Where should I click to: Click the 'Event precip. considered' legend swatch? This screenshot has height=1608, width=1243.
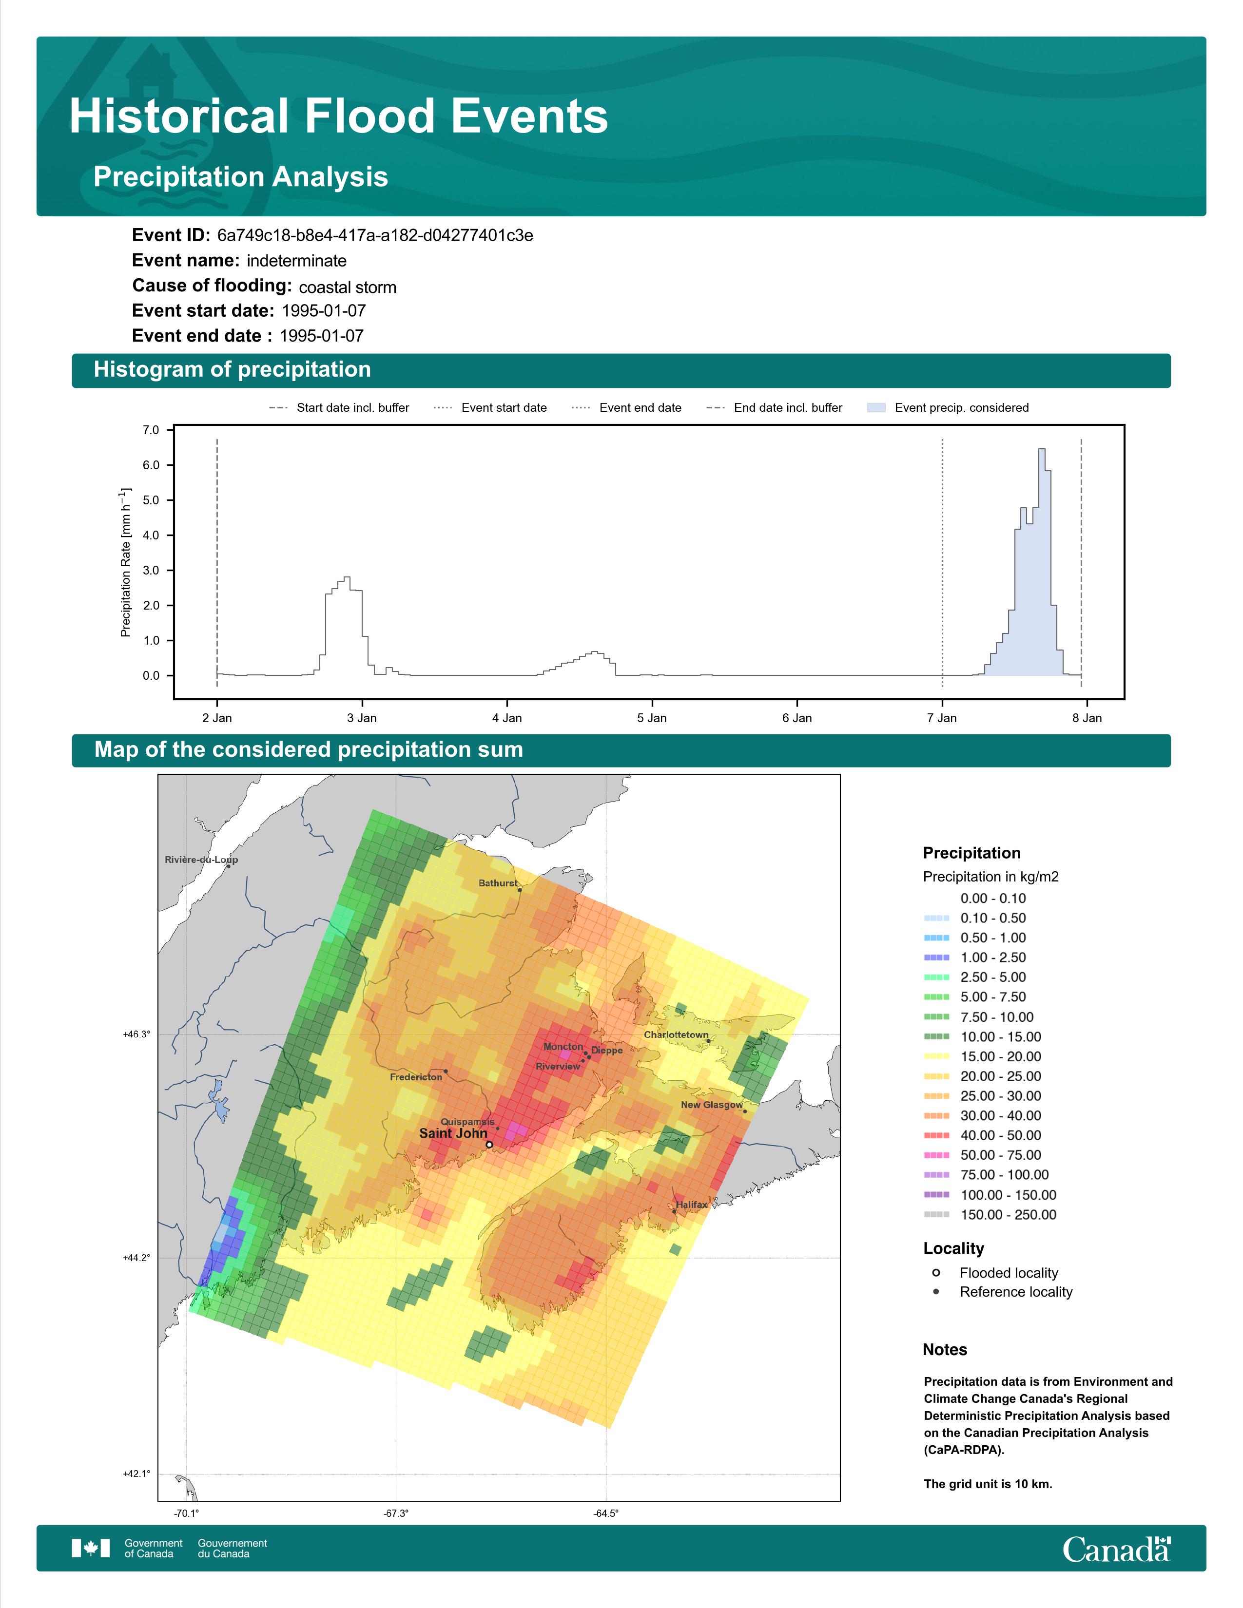876,407
